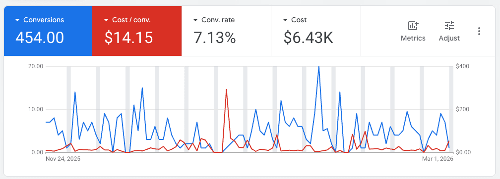Select the Conv. rate scorecard 7.13%
The width and height of the screenshot is (500, 179).
pyautogui.click(x=215, y=38)
